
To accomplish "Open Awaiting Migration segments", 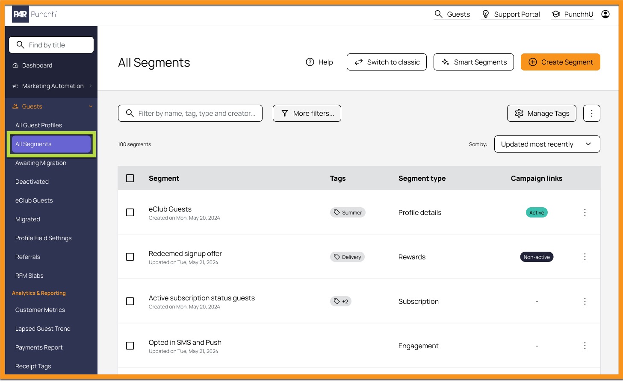I will click(x=41, y=163).
